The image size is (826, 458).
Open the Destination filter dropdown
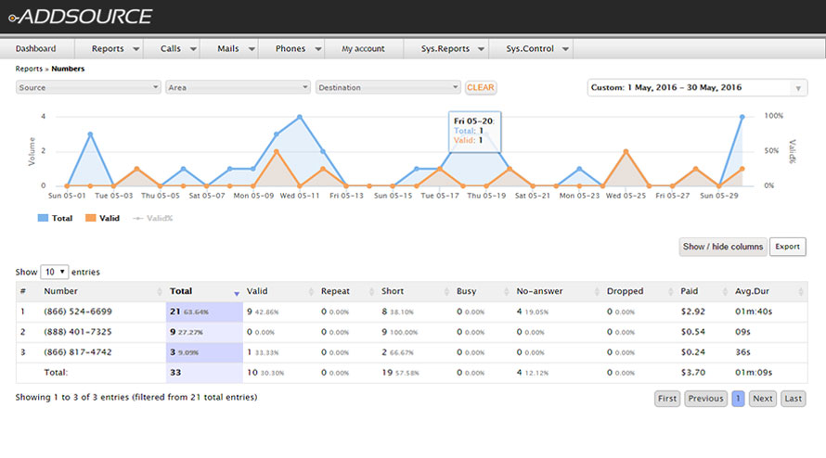click(x=388, y=87)
